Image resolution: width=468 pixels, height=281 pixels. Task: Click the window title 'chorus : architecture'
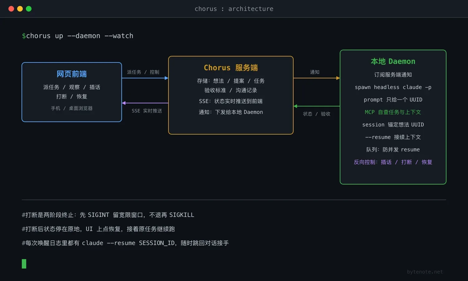click(x=234, y=9)
